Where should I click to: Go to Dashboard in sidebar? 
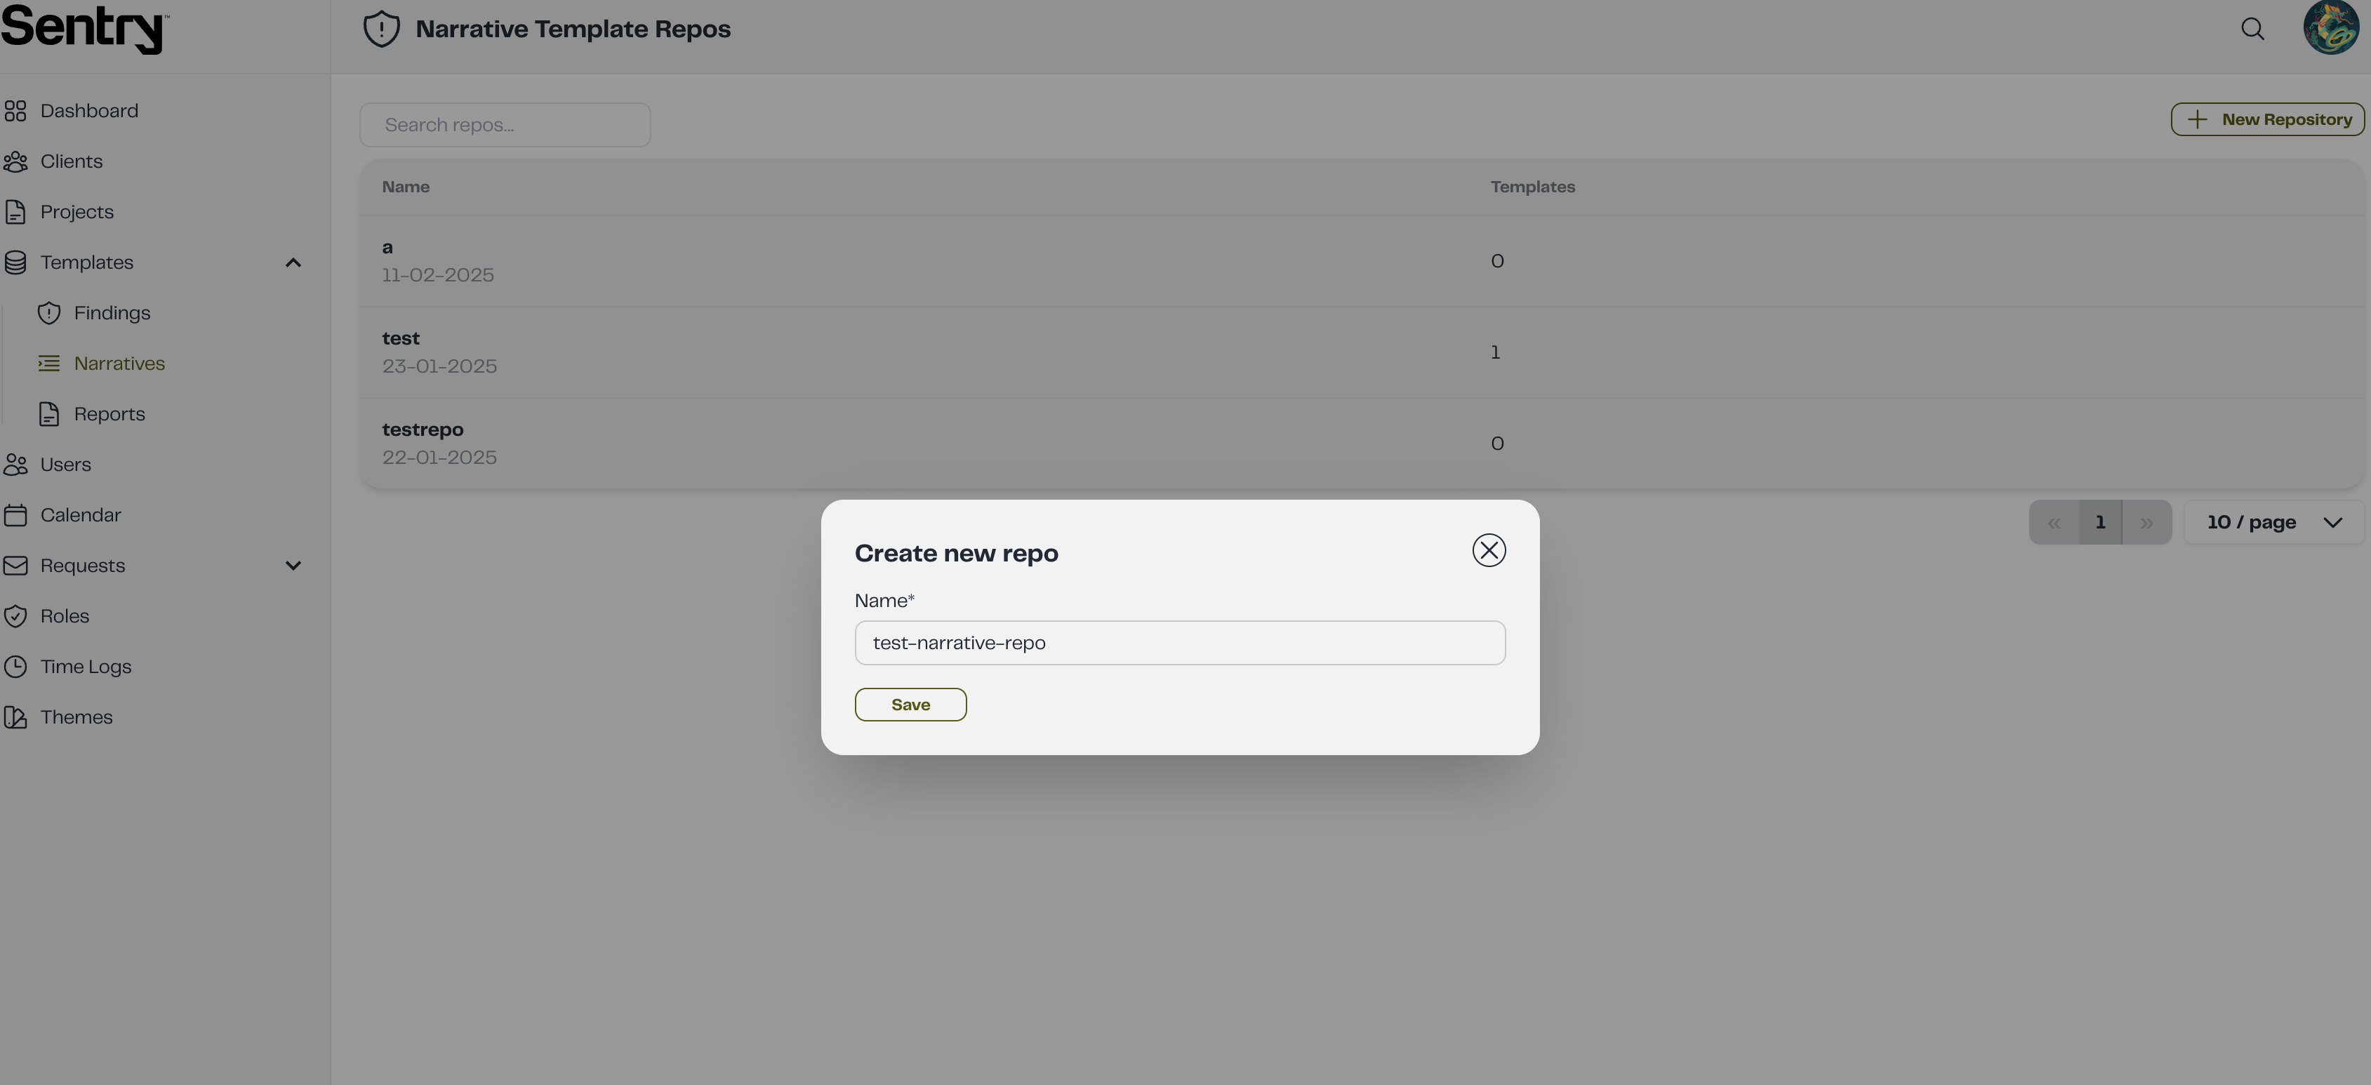pyautogui.click(x=89, y=110)
